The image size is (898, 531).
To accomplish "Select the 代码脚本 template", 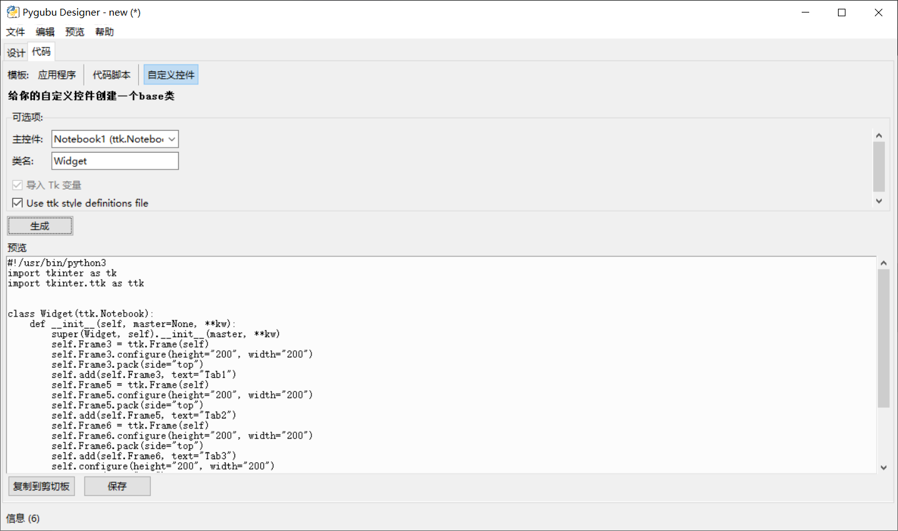I will click(x=111, y=75).
